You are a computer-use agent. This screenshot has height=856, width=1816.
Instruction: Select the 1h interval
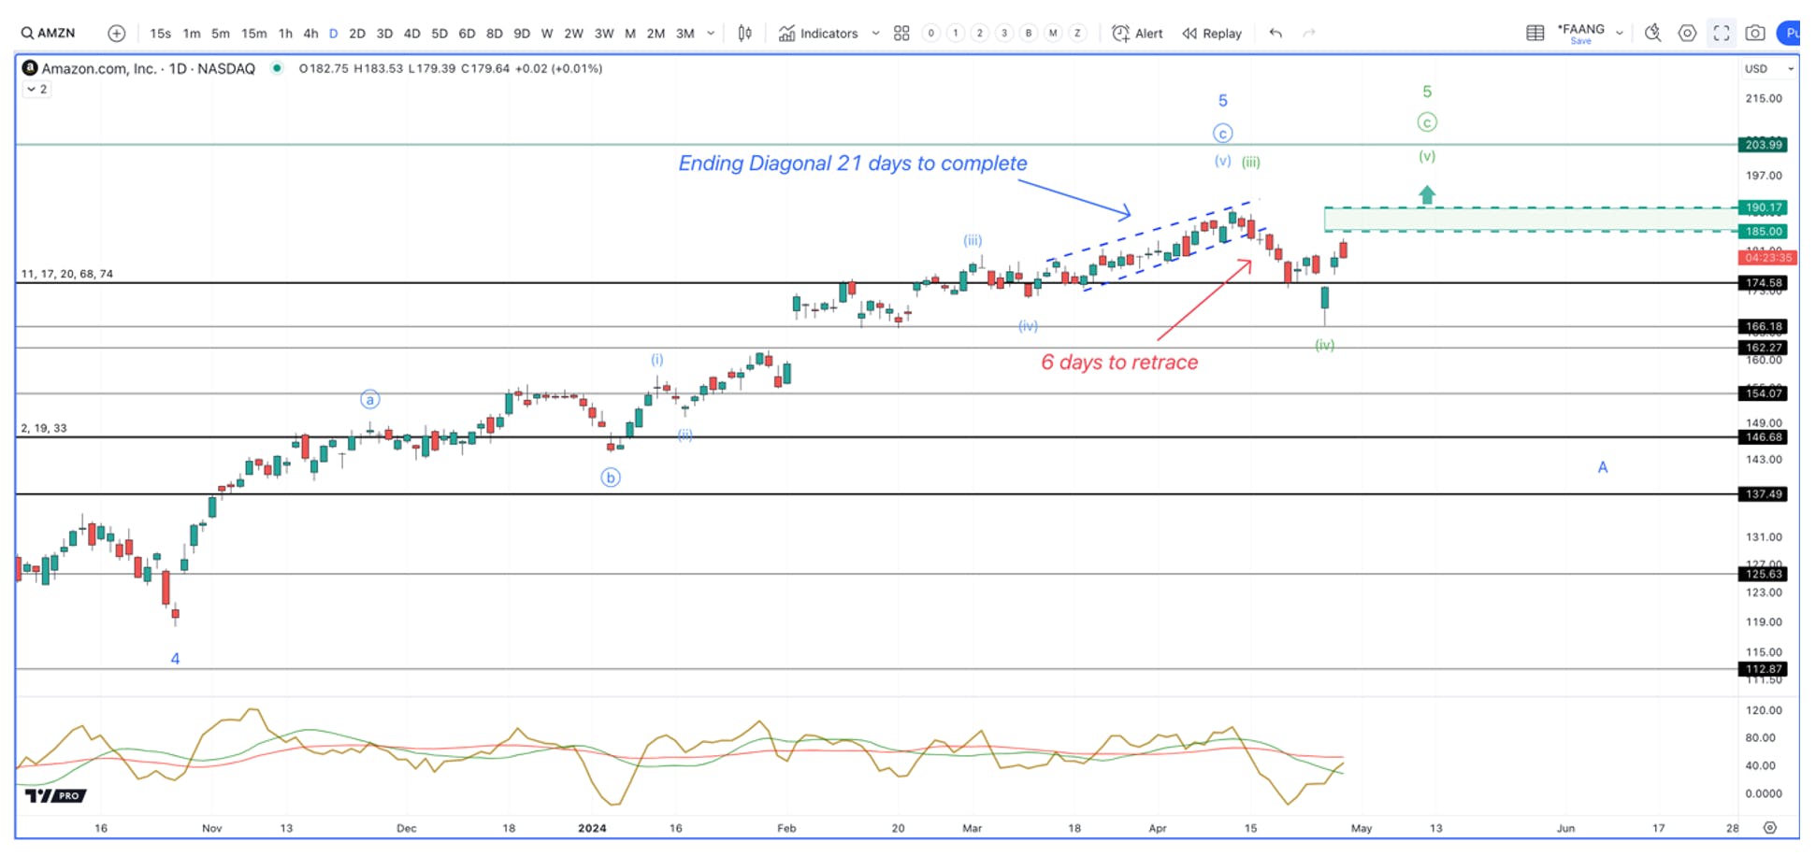click(285, 34)
